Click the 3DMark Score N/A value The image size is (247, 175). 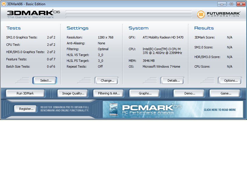[230, 37]
